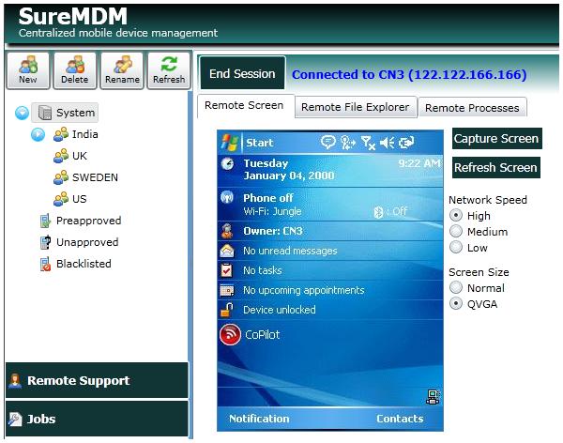Open the Blacklisted devices icon
The height and width of the screenshot is (443, 563).
tap(45, 264)
